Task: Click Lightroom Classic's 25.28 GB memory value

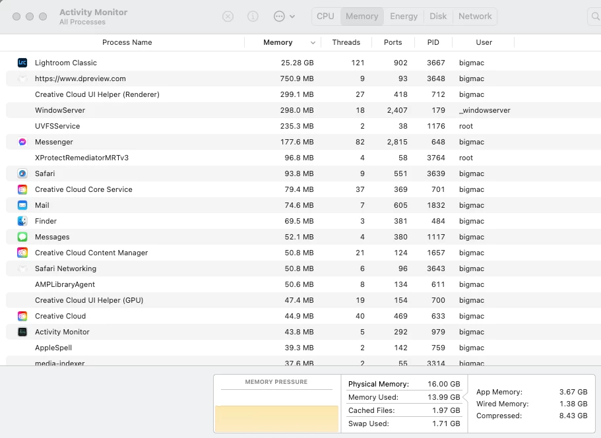Action: click(298, 63)
